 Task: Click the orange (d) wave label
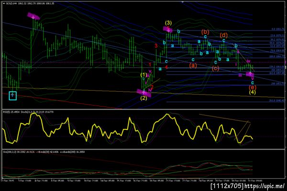click(223, 35)
